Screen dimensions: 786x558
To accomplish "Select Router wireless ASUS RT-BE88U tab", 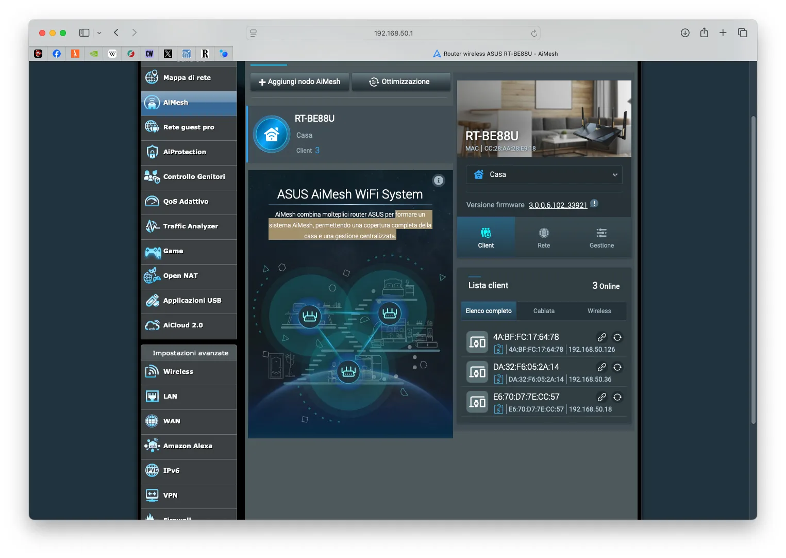I will point(495,54).
